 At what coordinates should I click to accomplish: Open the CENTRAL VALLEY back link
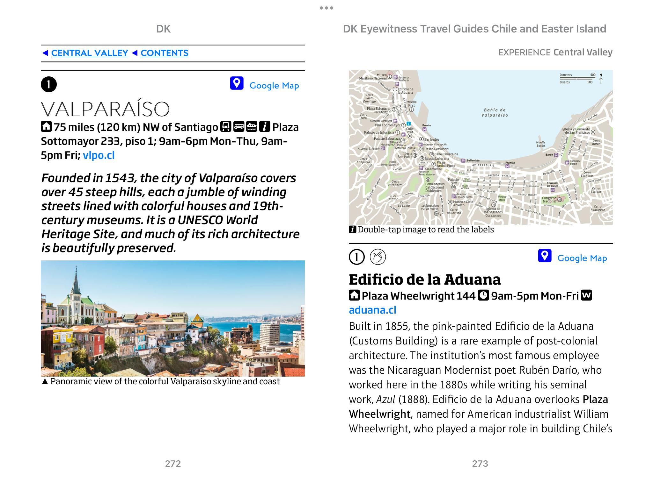(x=89, y=53)
